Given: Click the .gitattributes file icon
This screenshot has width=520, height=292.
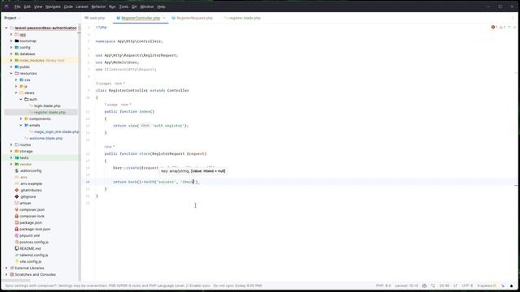Looking at the screenshot, I should (x=16, y=190).
